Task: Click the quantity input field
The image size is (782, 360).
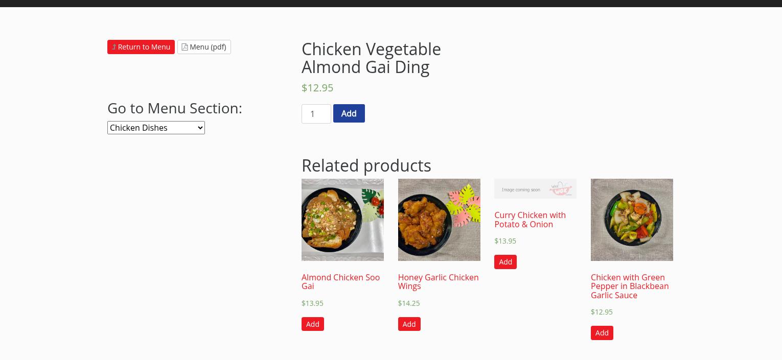Action: [x=316, y=114]
